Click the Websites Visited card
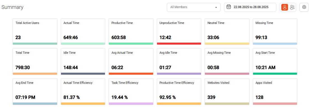 pos(227,92)
